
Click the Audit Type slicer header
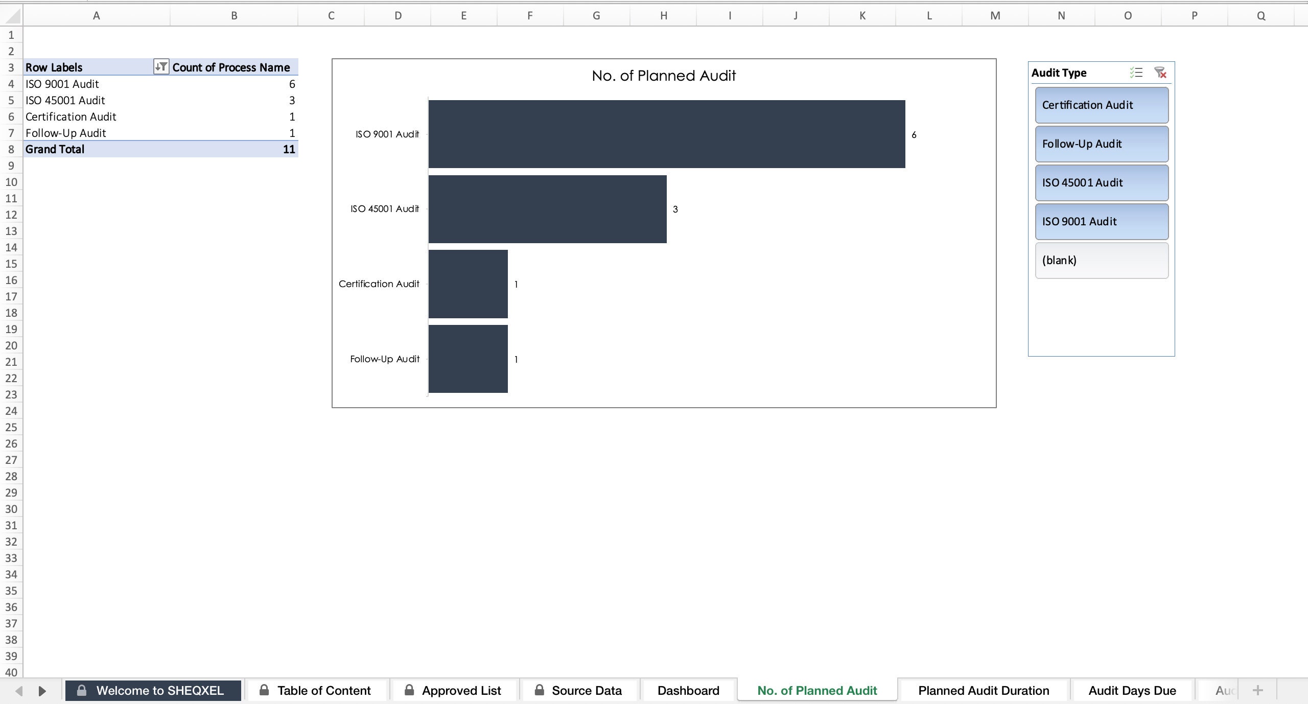point(1059,73)
